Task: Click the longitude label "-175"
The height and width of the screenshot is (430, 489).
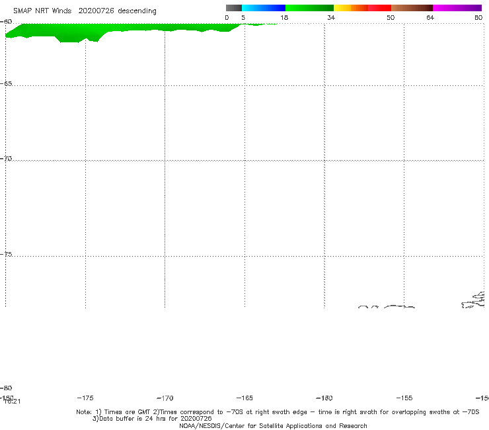Action: click(85, 398)
